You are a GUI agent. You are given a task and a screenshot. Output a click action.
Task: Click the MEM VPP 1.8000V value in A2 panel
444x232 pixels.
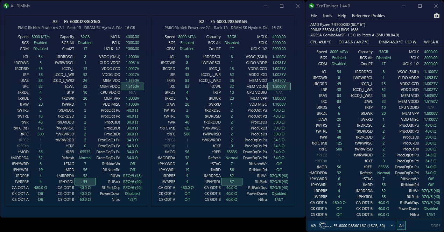[132, 98]
